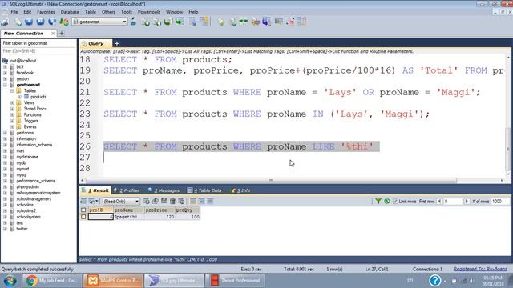Expand the schoolmanagement database node
The width and height of the screenshot is (513, 288).
coord(6,199)
